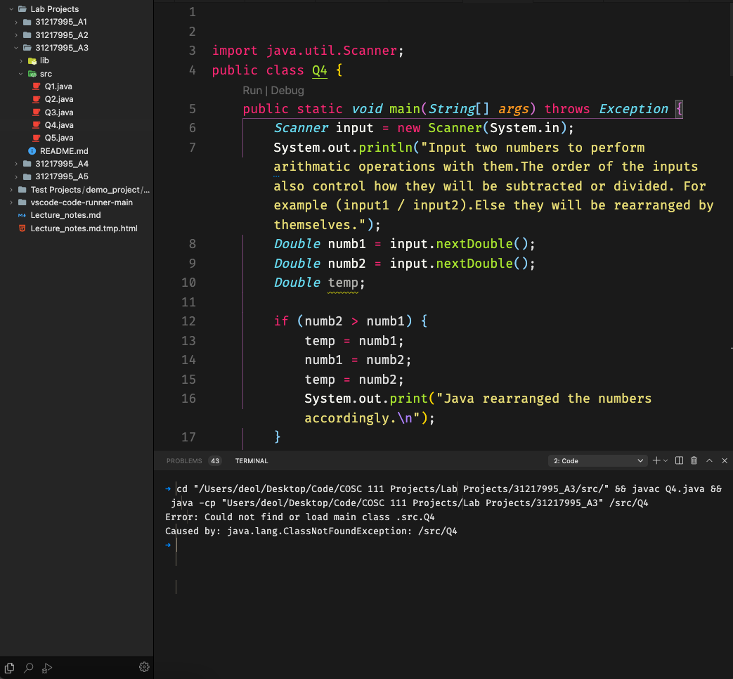Viewport: 733px width, 679px height.
Task: Click the info icon beside README.md
Action: (32, 151)
